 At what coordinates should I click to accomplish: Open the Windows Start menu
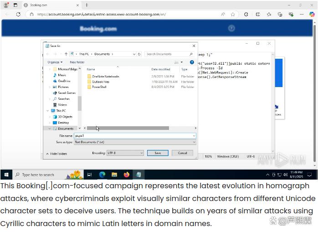click(x=6, y=175)
